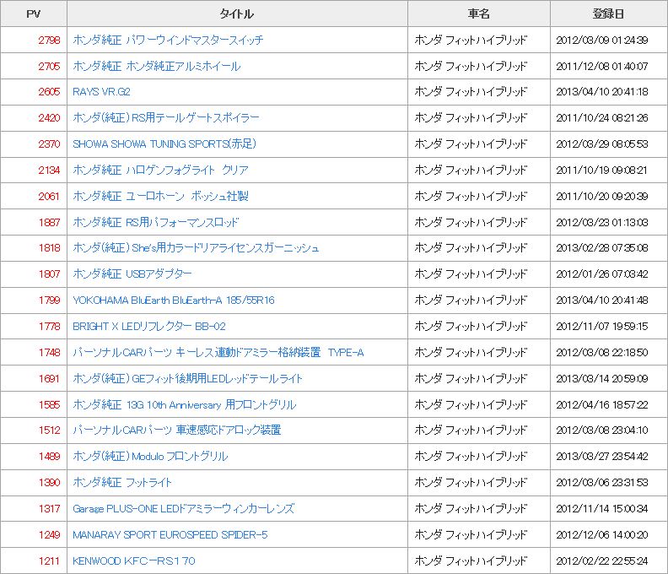Select PV value 1317

click(49, 508)
